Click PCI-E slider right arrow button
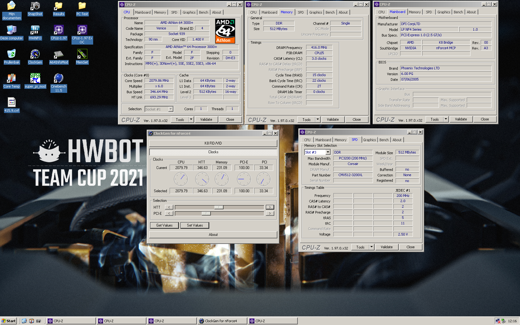 tap(270, 213)
